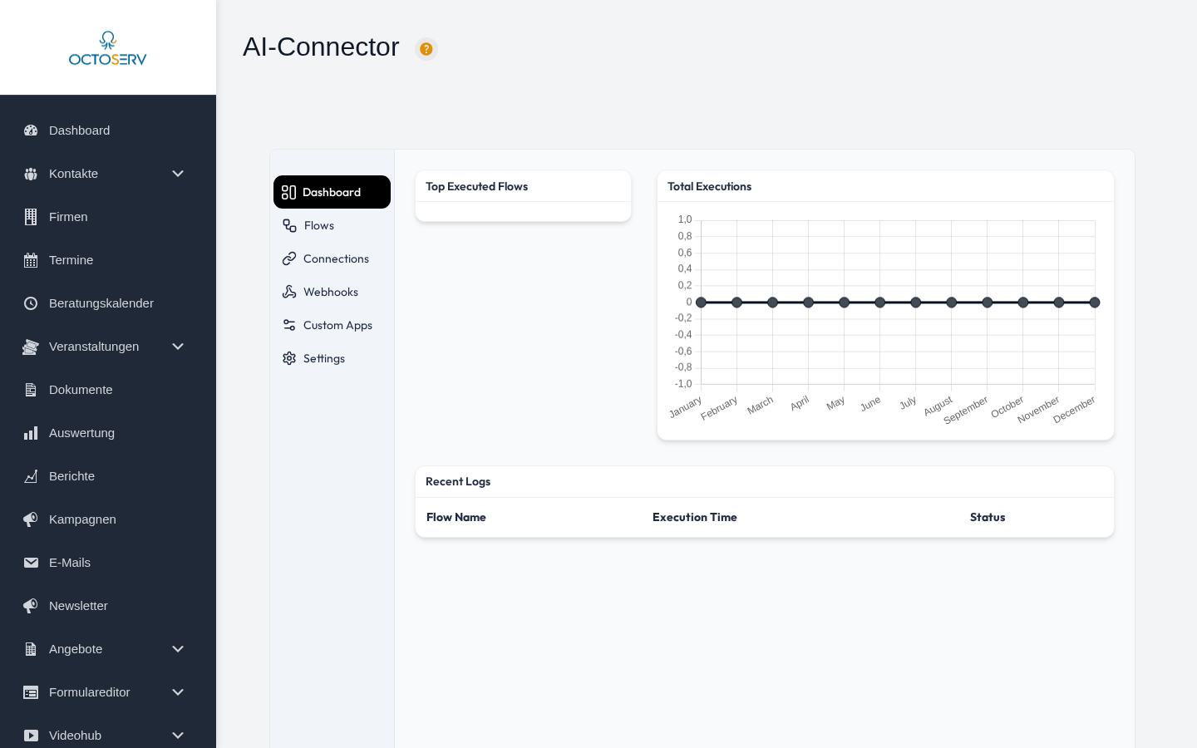The width and height of the screenshot is (1197, 748).
Task: Open the Angebote dropdown arrow
Action: coord(178,649)
